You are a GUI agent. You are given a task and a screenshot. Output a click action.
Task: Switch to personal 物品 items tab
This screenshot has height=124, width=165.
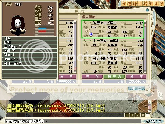(x=90, y=76)
